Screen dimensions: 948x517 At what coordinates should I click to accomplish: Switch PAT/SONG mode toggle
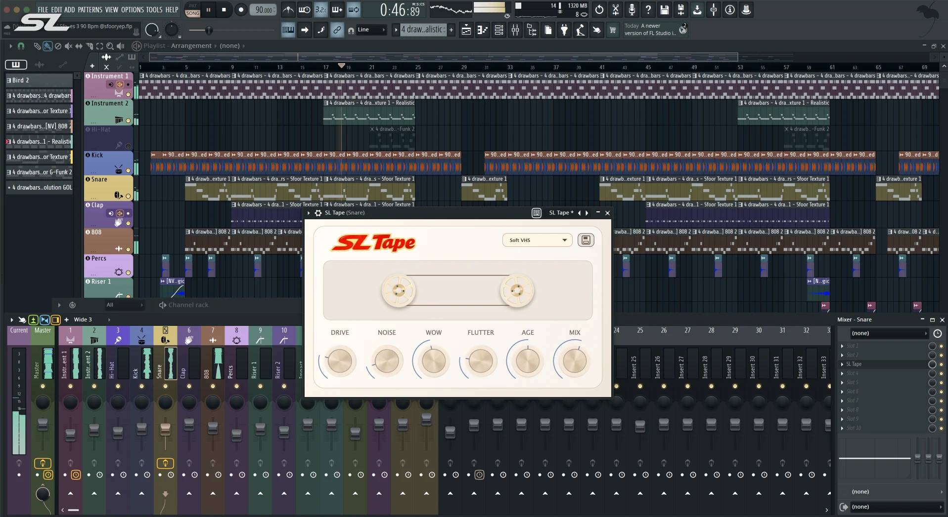point(193,9)
